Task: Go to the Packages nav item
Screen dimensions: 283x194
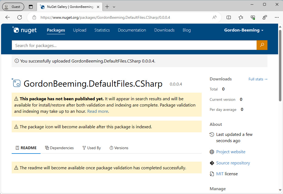Action: coord(56,30)
